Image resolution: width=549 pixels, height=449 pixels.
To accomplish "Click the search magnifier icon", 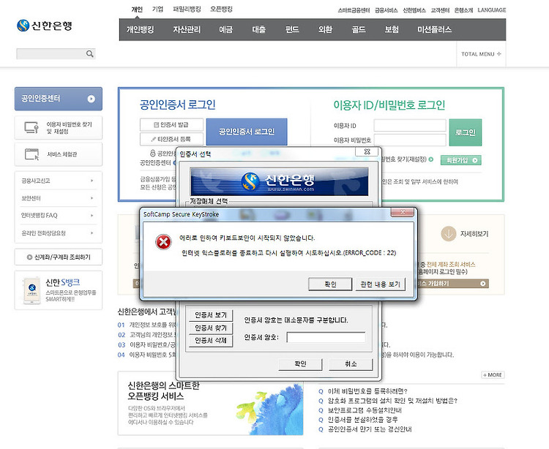I will click(x=89, y=54).
